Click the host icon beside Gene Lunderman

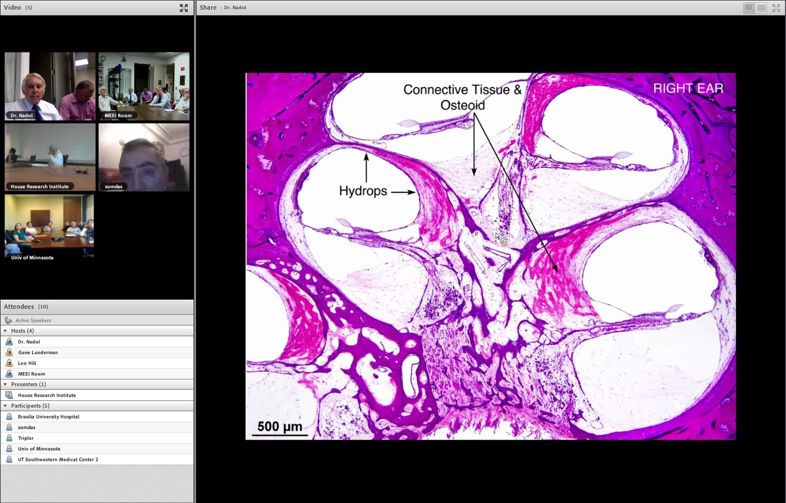pyautogui.click(x=9, y=352)
